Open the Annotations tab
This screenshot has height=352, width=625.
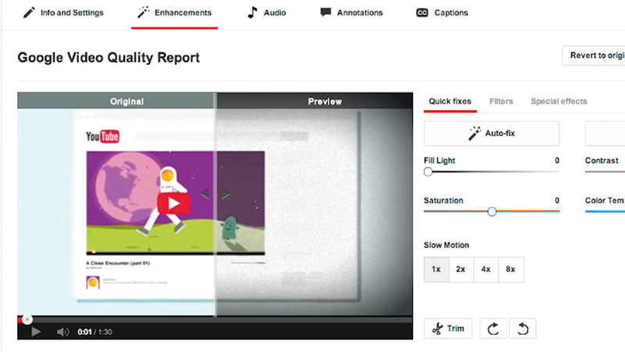coord(352,13)
